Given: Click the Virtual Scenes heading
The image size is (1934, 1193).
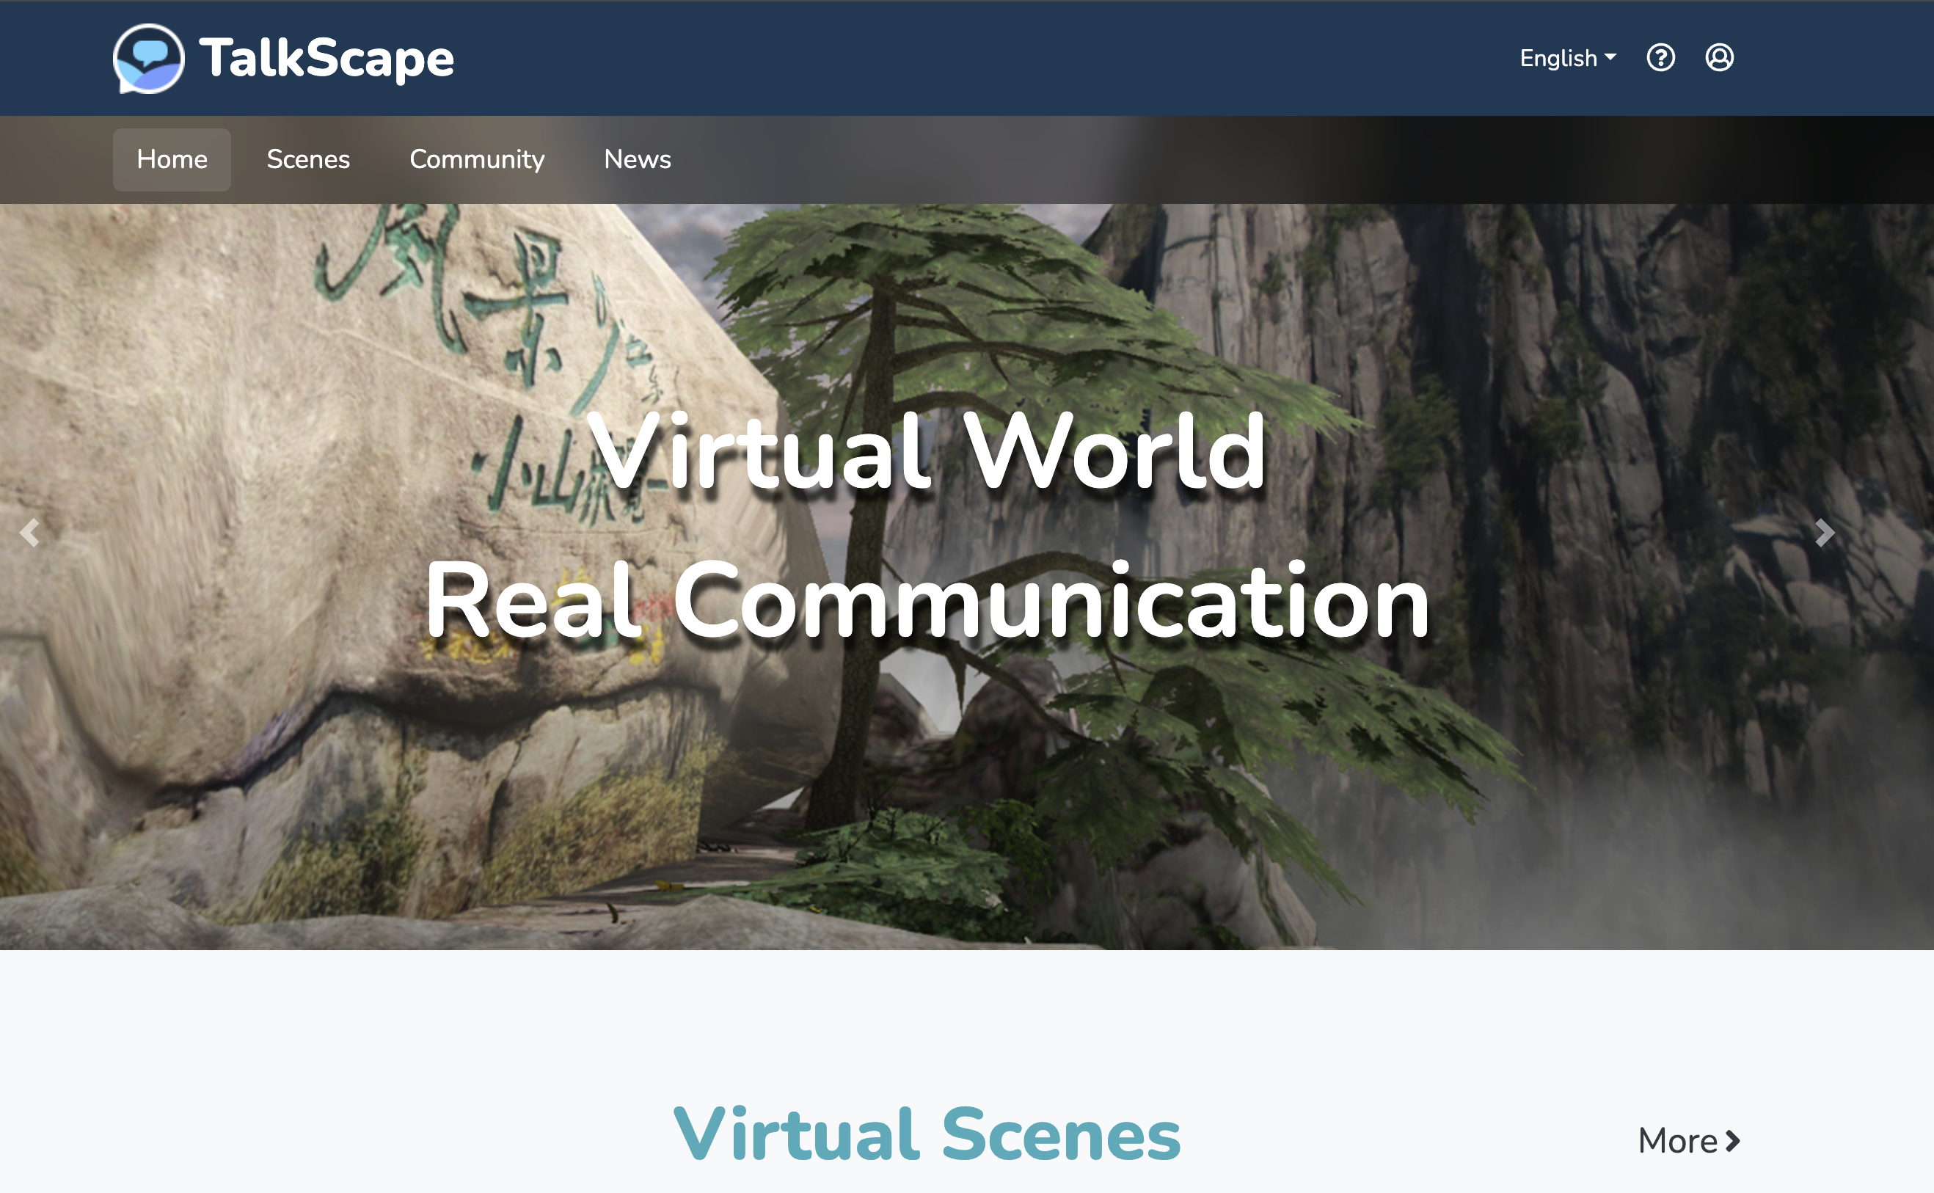Looking at the screenshot, I should tap(927, 1134).
